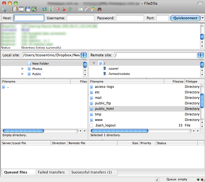Click the public_html folder icon
Screen dimensions: 205x182
click(92, 109)
